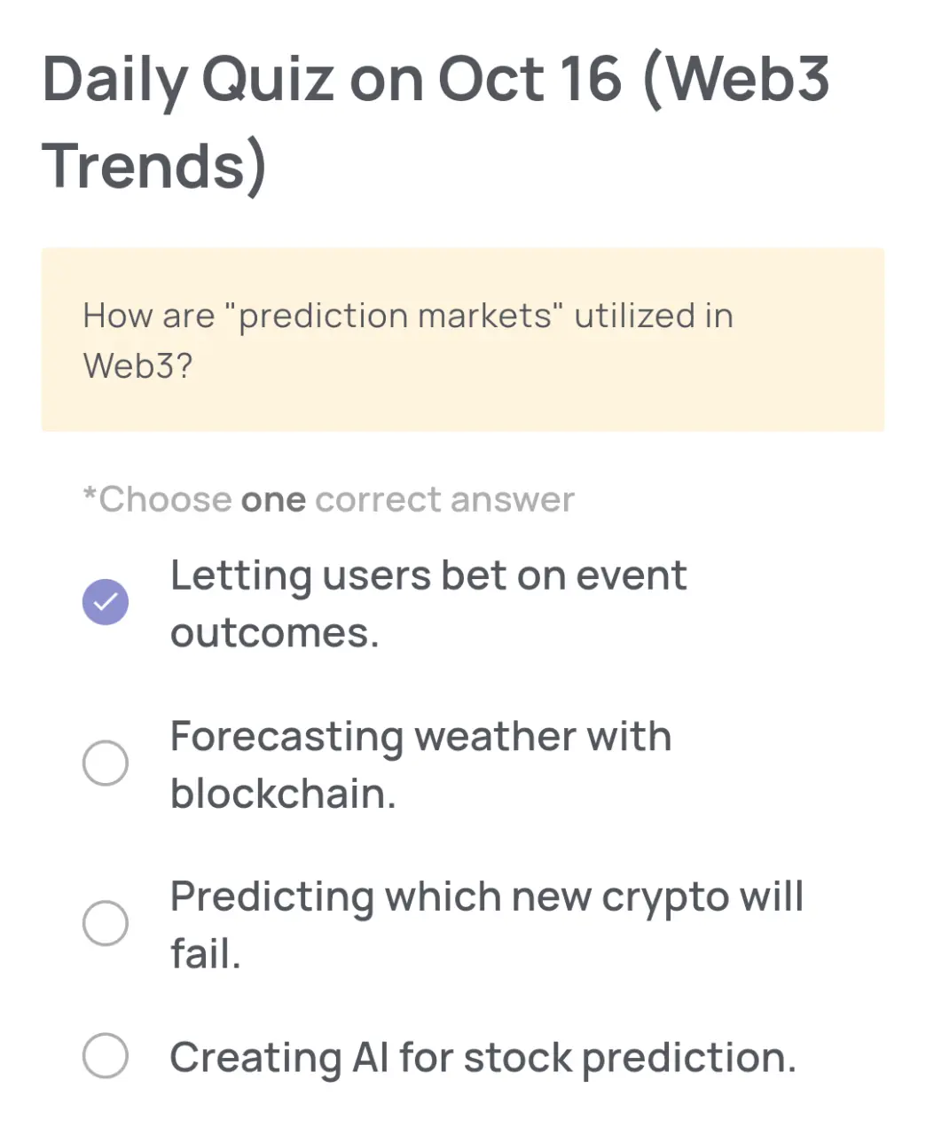
Task: Tap the "Forecasting weather with" answer label
Action: [x=420, y=737]
